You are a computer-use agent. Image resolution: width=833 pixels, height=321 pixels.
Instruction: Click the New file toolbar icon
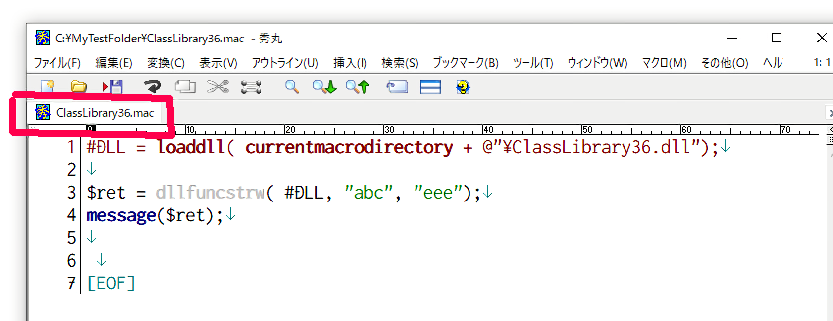click(x=48, y=87)
